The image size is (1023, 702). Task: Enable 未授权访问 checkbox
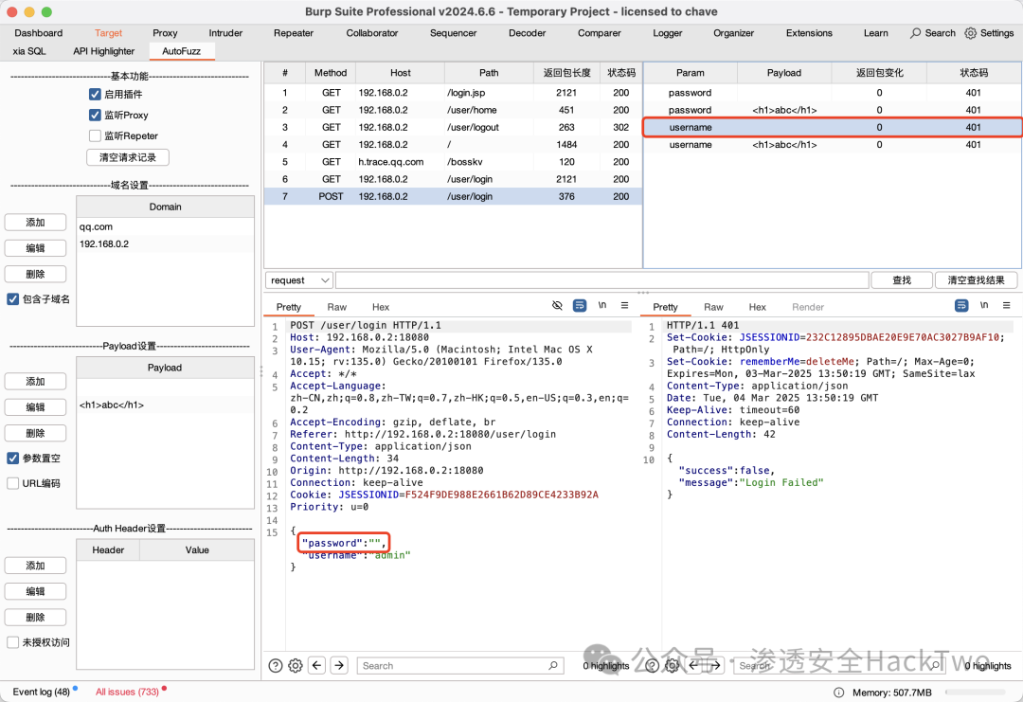tap(13, 642)
